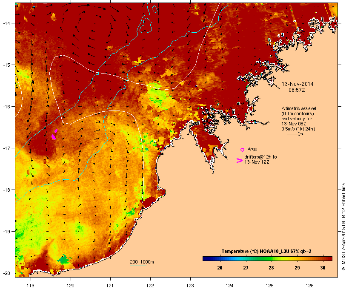Click the '(0.1m contours)' caption line

point(298,113)
